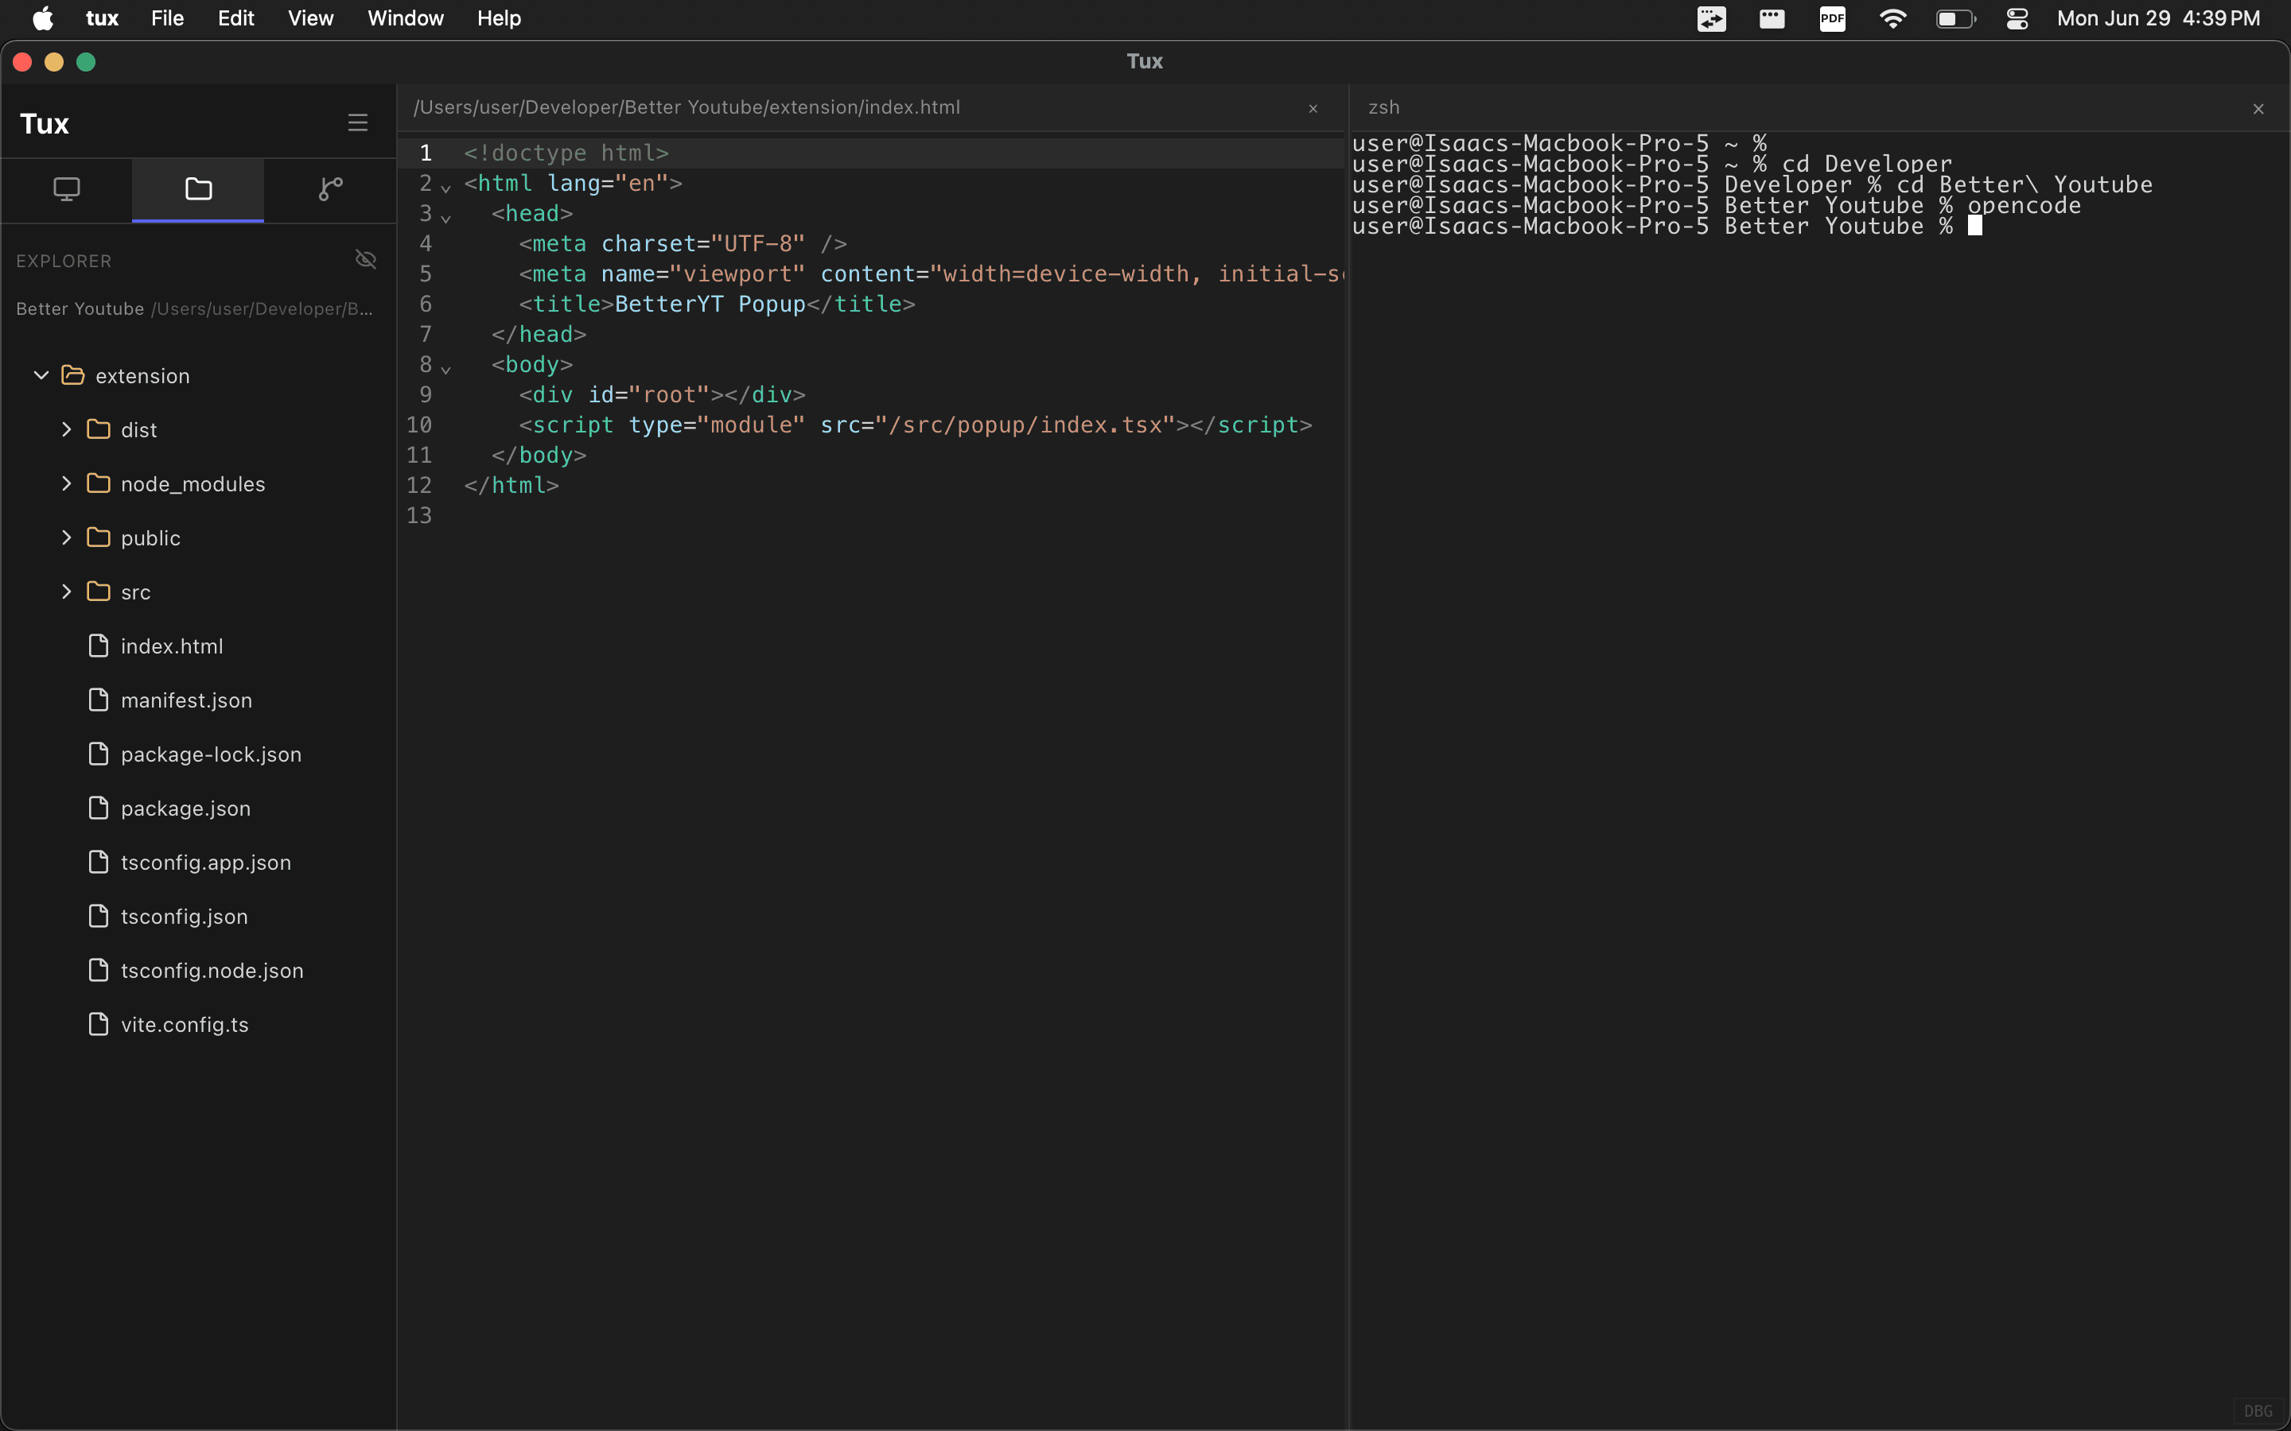
Task: Click the zsh terminal pane title
Action: coord(1383,108)
